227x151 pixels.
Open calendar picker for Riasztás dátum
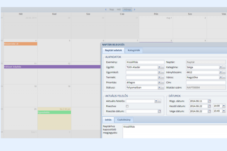pos(159,111)
